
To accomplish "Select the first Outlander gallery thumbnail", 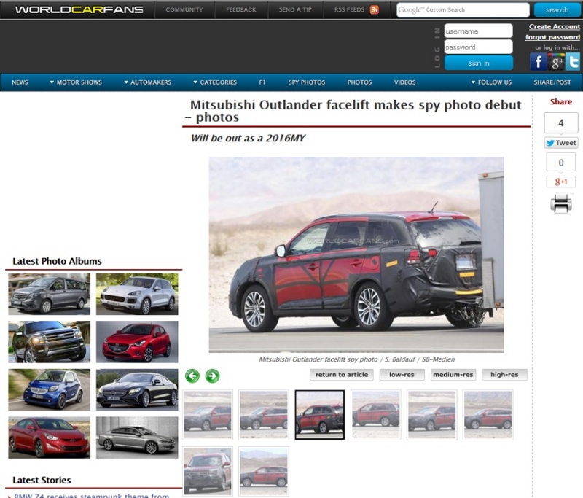I will [208, 415].
